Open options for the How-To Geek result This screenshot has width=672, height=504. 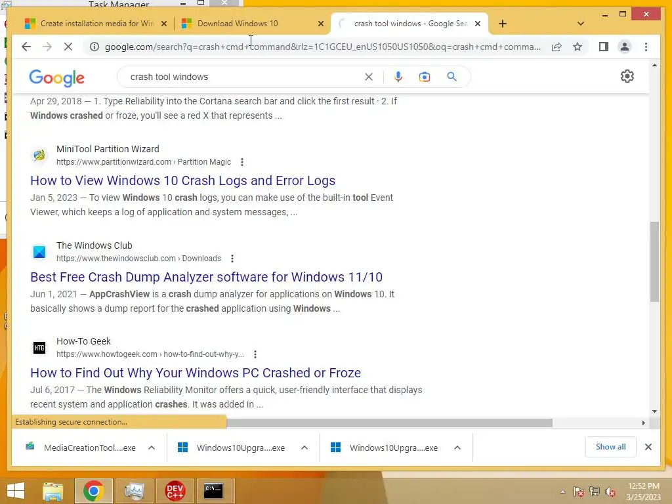(255, 354)
